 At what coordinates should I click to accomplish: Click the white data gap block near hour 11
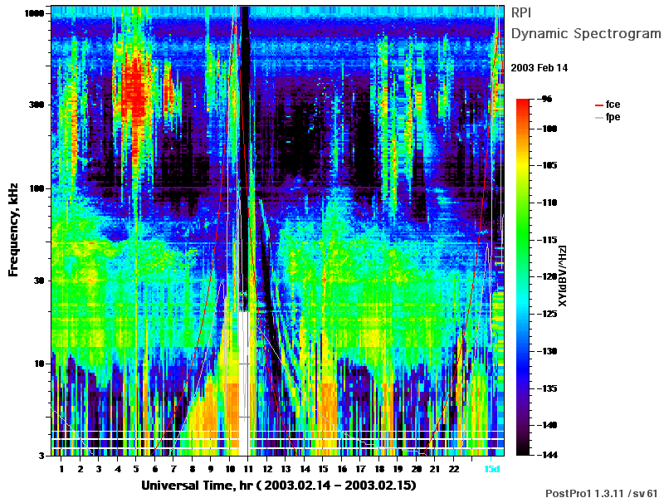[243, 383]
